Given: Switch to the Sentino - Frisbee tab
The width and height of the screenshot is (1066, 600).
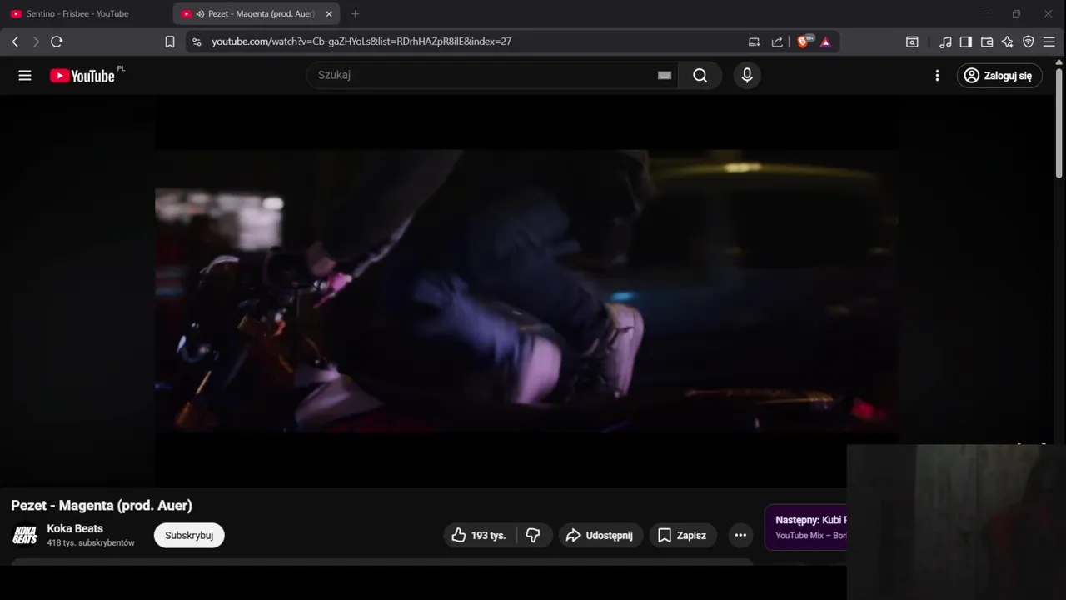Looking at the screenshot, I should 77,14.
